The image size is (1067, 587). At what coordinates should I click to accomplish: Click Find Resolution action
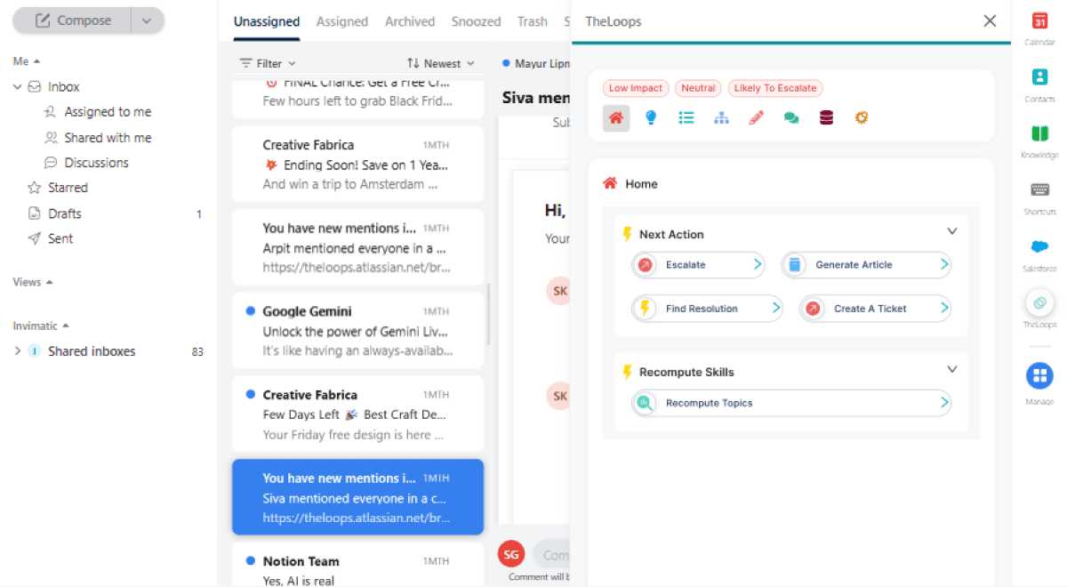707,309
